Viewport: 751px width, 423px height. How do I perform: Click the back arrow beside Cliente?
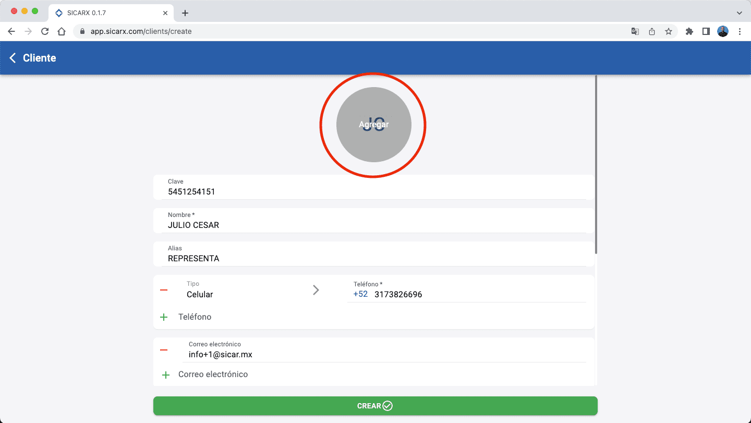[x=13, y=58]
